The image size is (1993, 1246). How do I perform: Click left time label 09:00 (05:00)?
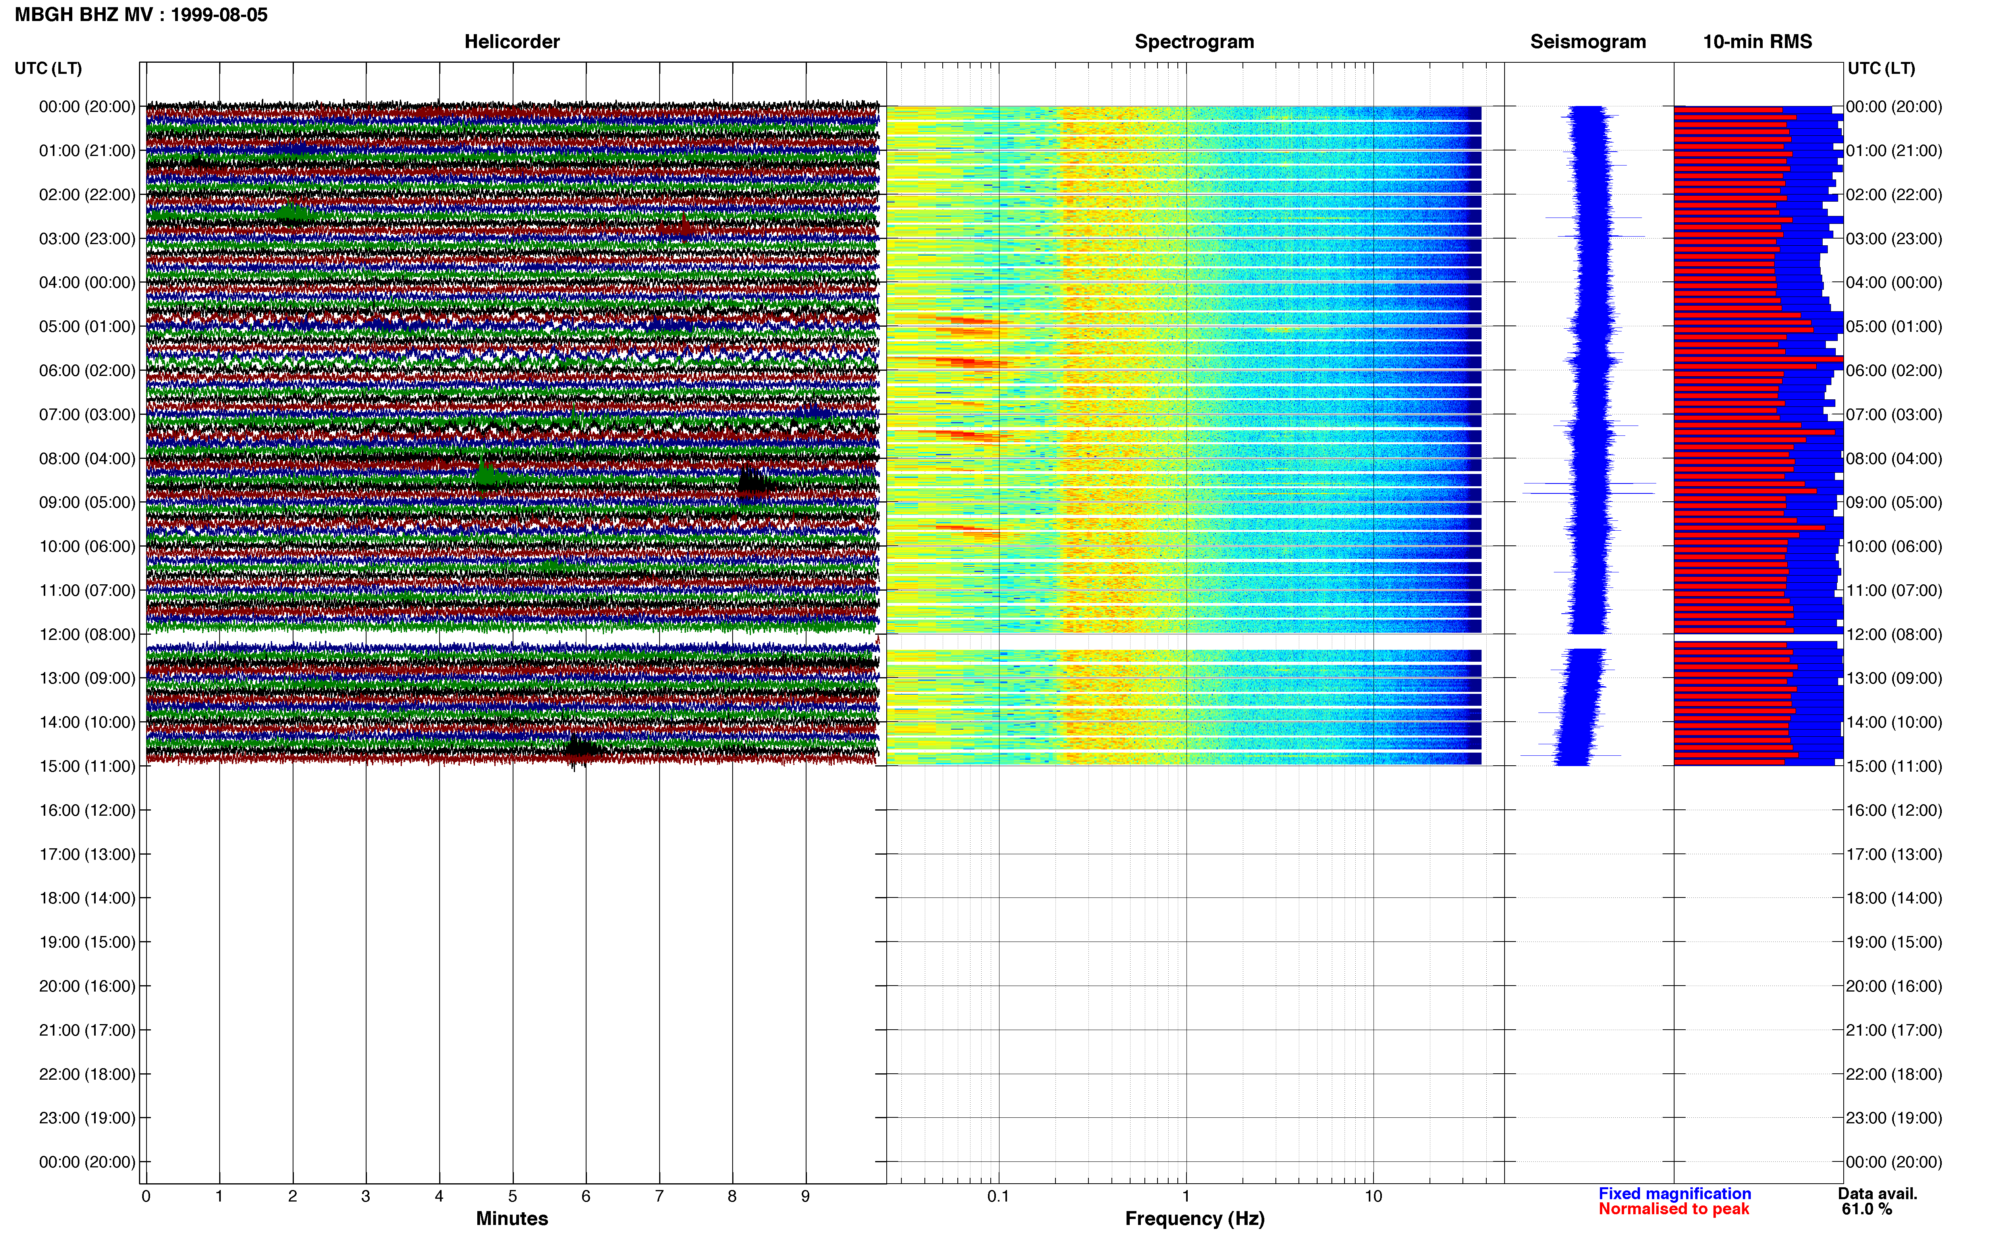pyautogui.click(x=87, y=503)
